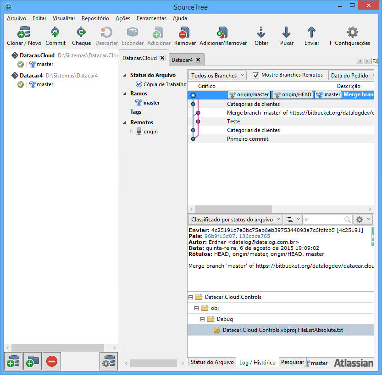Open parent commit link 136cdce765
Viewport: 382px width, 375px height.
pos(255,236)
